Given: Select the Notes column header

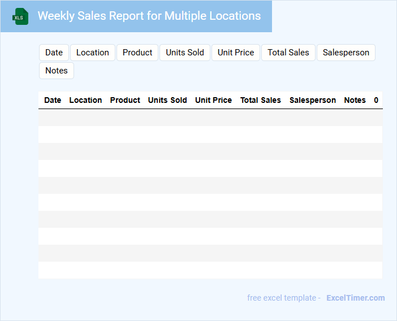Looking at the screenshot, I should pos(355,100).
